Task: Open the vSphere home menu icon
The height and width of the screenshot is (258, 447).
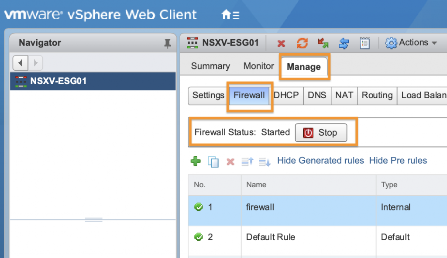Action: (230, 14)
